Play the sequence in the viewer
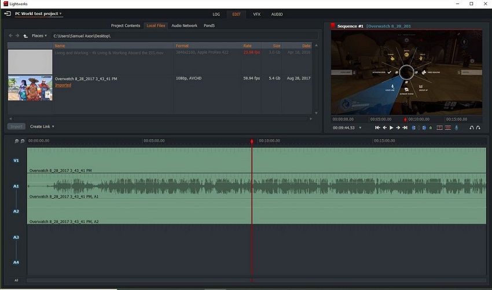The image size is (492, 290). [391, 128]
